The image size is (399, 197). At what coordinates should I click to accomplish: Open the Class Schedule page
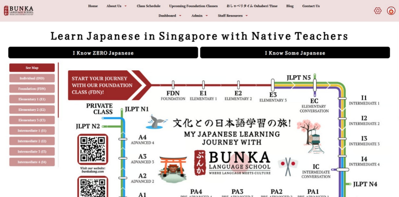(x=149, y=6)
